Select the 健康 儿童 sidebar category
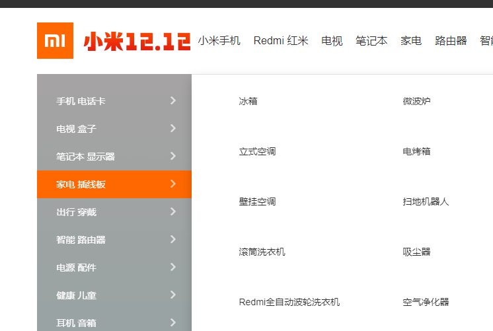Image resolution: width=493 pixels, height=331 pixels. point(114,295)
